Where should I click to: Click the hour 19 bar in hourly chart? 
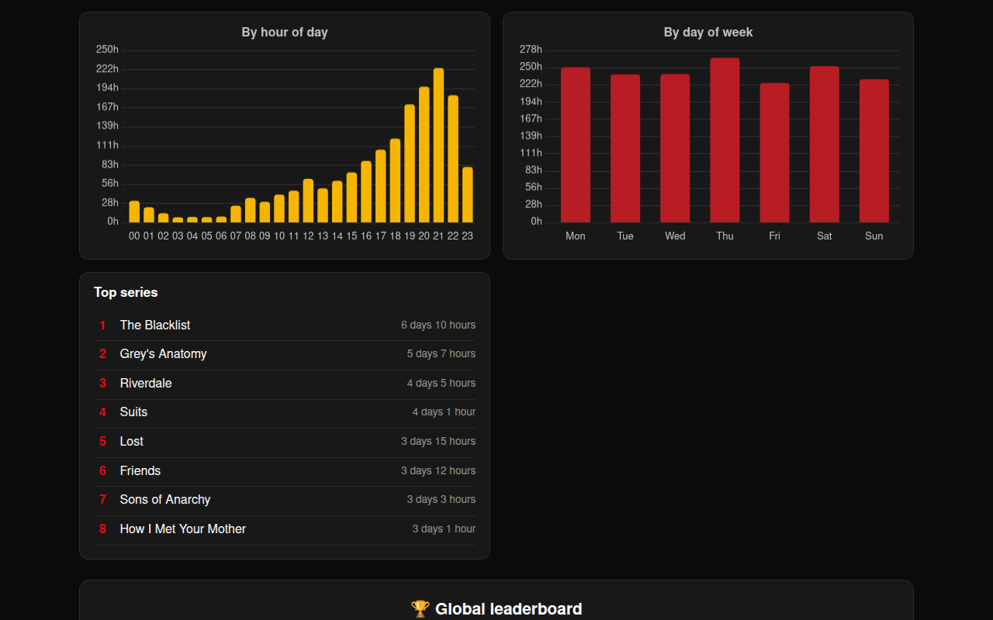pyautogui.click(x=410, y=164)
